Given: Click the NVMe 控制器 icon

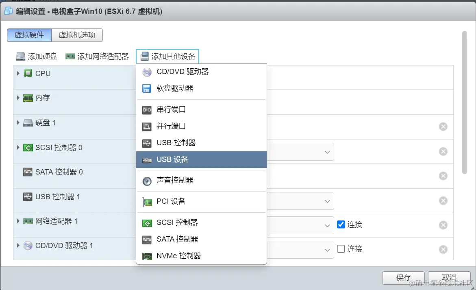Looking at the screenshot, I should pos(147,256).
